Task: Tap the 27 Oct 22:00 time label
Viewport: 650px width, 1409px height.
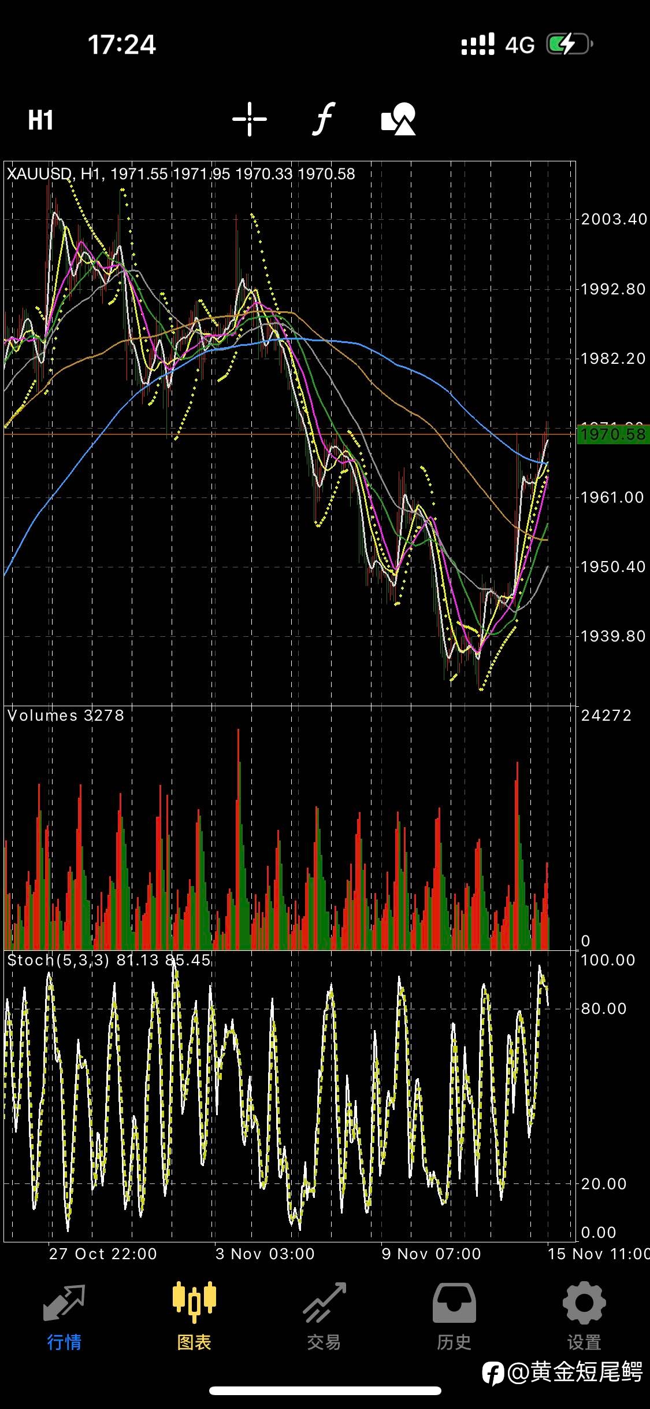Action: (103, 1254)
